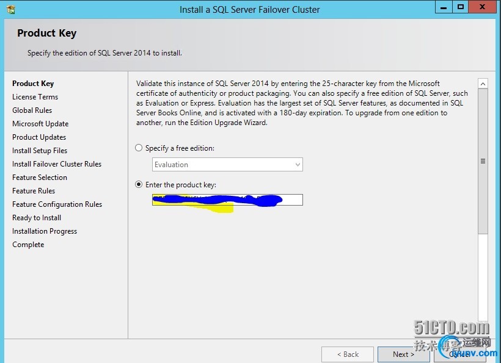Click the 'Product Key' page heading
Viewport: 501px width, 363px height.
[46, 33]
